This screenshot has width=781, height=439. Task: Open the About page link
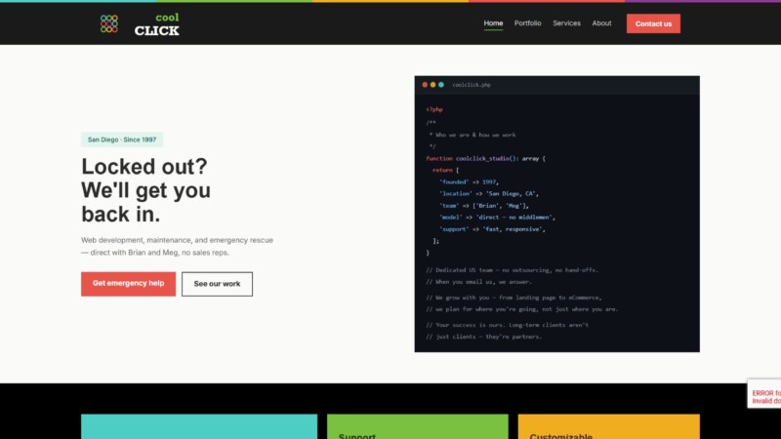[x=601, y=23]
